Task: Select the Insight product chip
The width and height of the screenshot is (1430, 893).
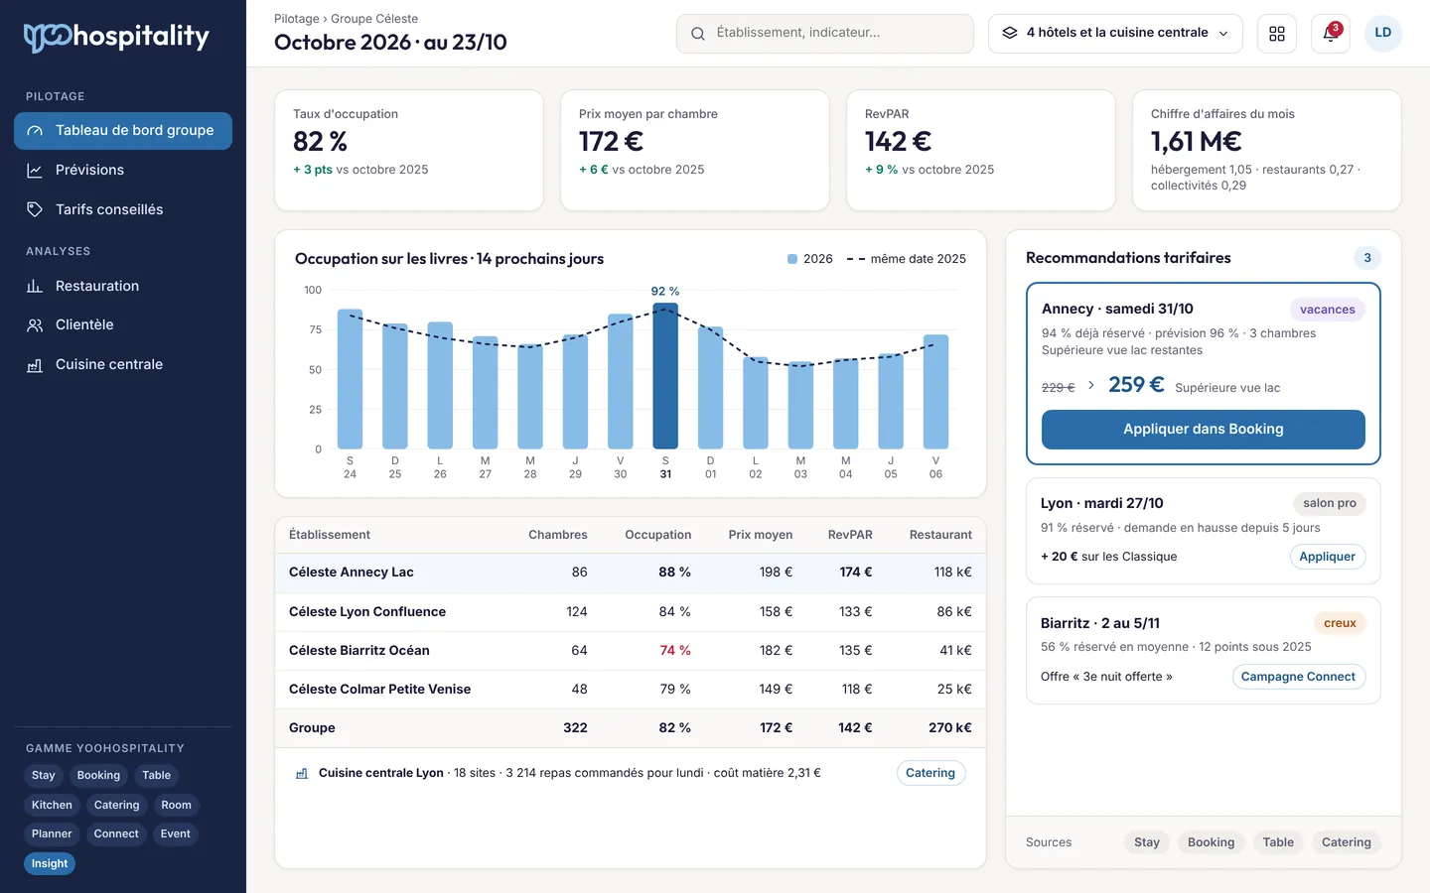Action: (x=50, y=864)
